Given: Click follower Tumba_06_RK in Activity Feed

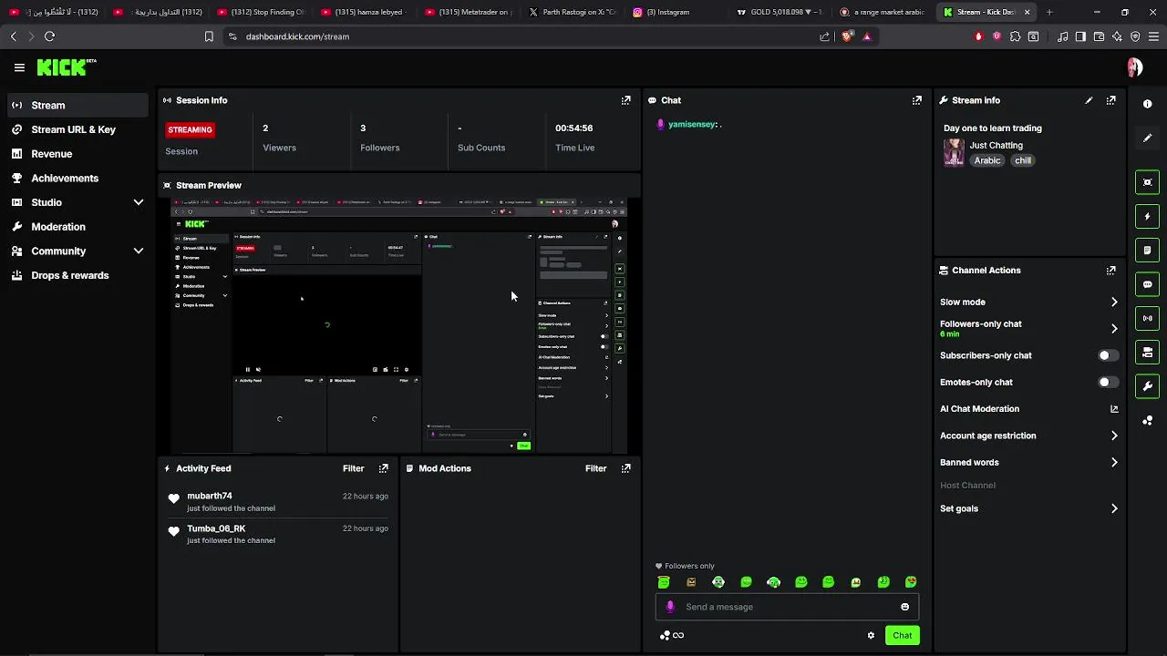Looking at the screenshot, I should click(x=216, y=528).
